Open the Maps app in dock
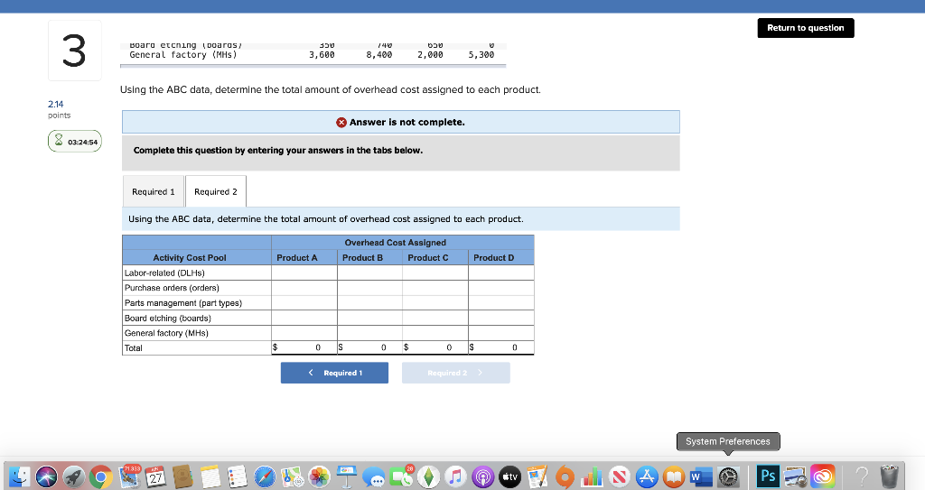This screenshot has width=925, height=490. tap(292, 476)
